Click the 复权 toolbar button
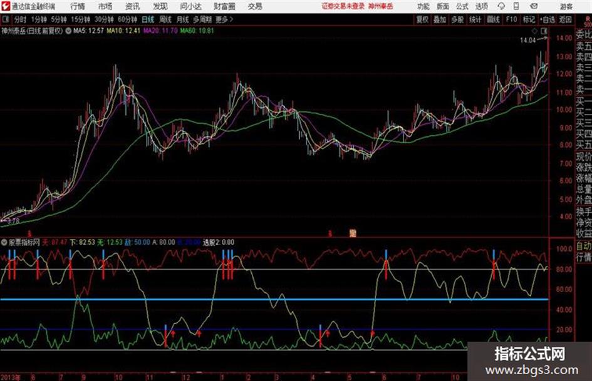 point(422,19)
